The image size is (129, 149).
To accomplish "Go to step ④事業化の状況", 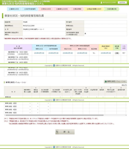I will click(62, 9).
